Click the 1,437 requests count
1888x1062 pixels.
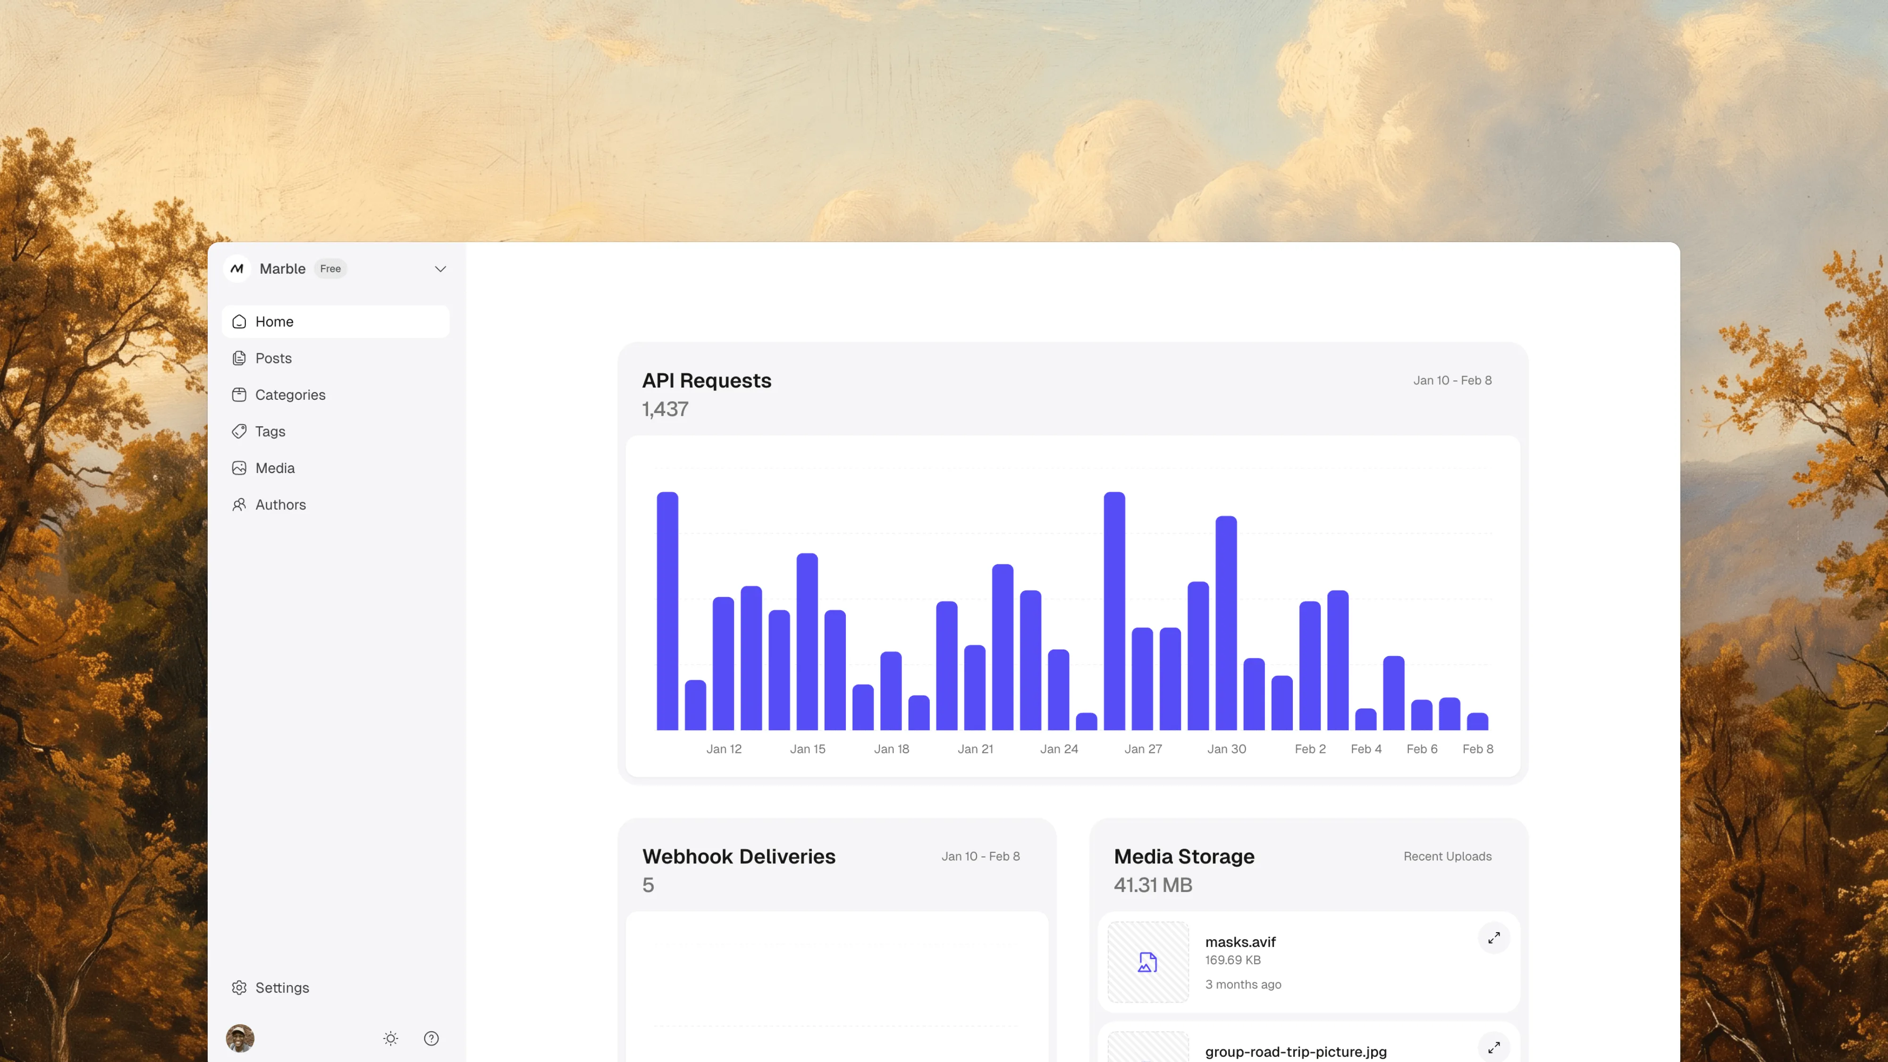(x=666, y=409)
